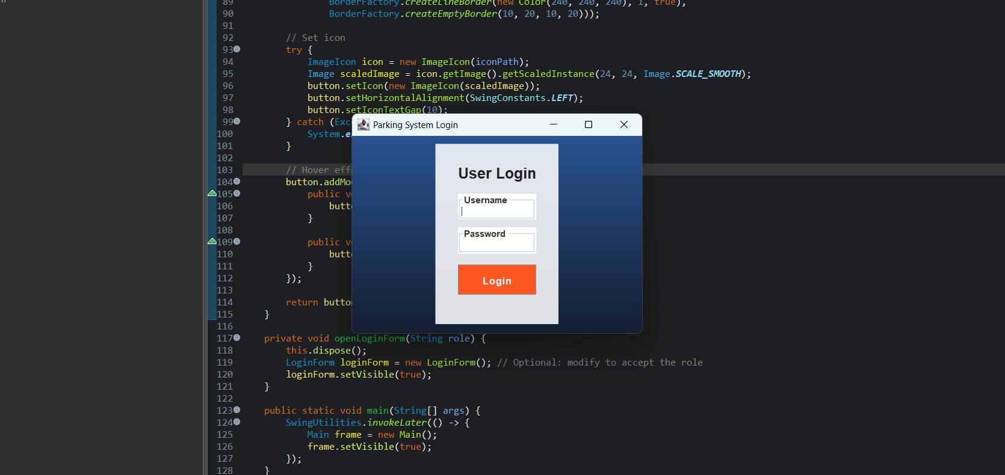Click override marker triangle at line 109
This screenshot has width=1005, height=475.
click(x=212, y=242)
